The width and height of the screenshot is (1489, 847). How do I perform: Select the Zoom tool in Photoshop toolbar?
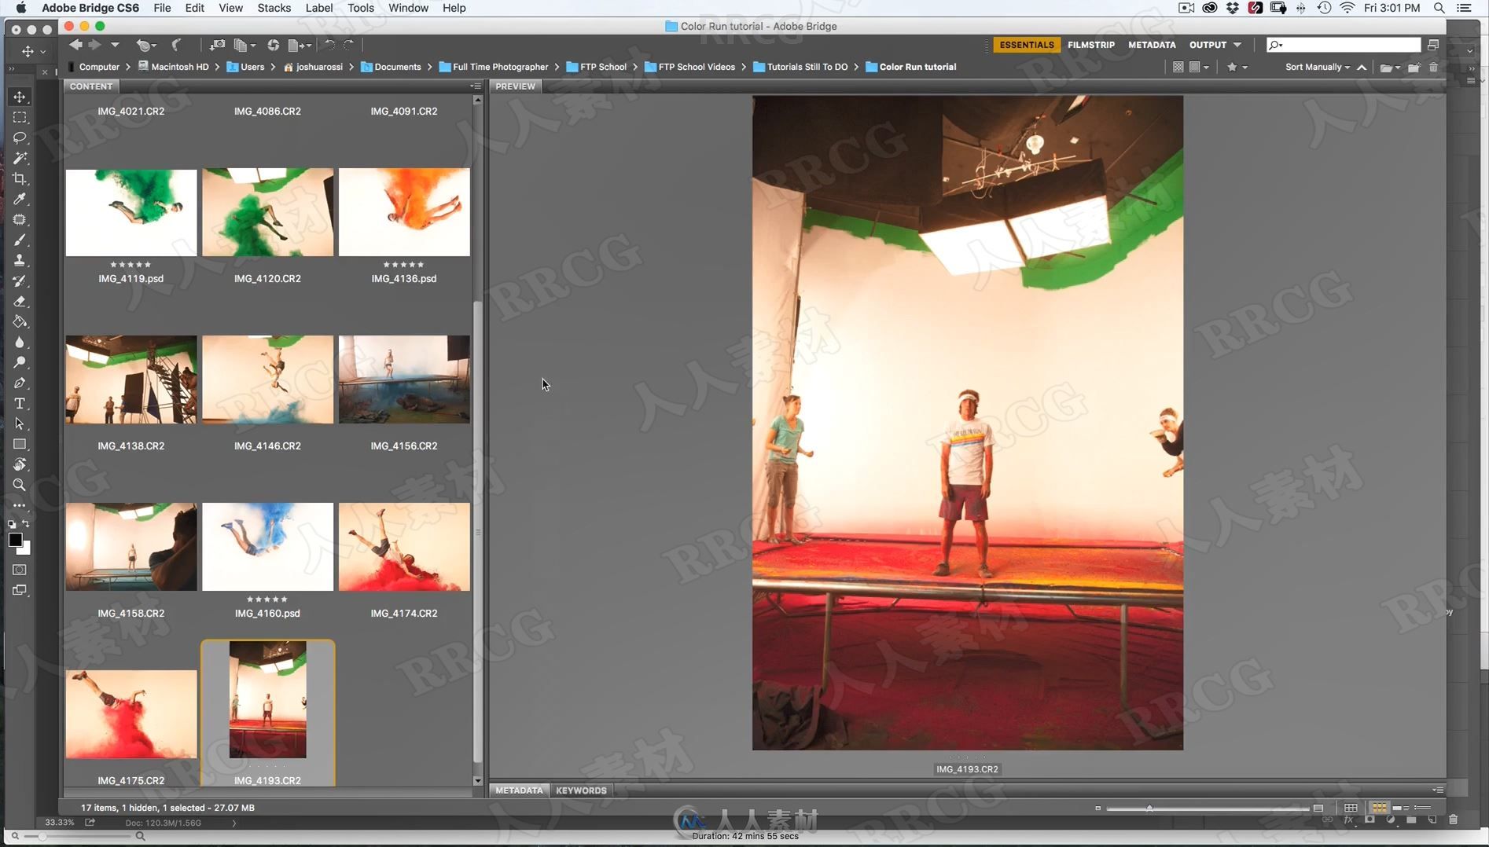[x=20, y=485]
